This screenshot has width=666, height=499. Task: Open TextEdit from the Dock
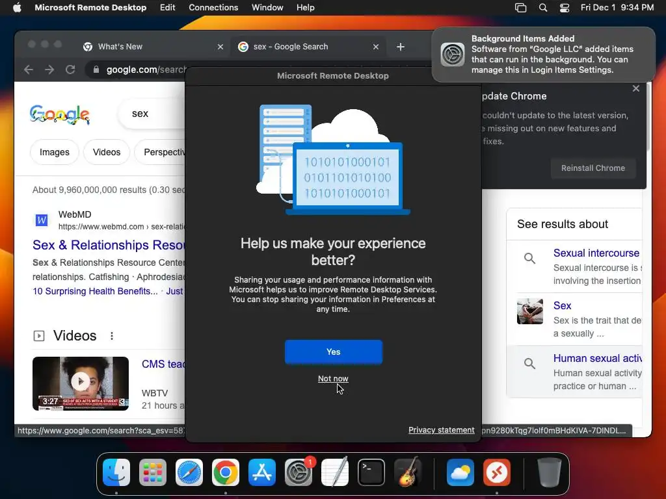[x=335, y=472]
